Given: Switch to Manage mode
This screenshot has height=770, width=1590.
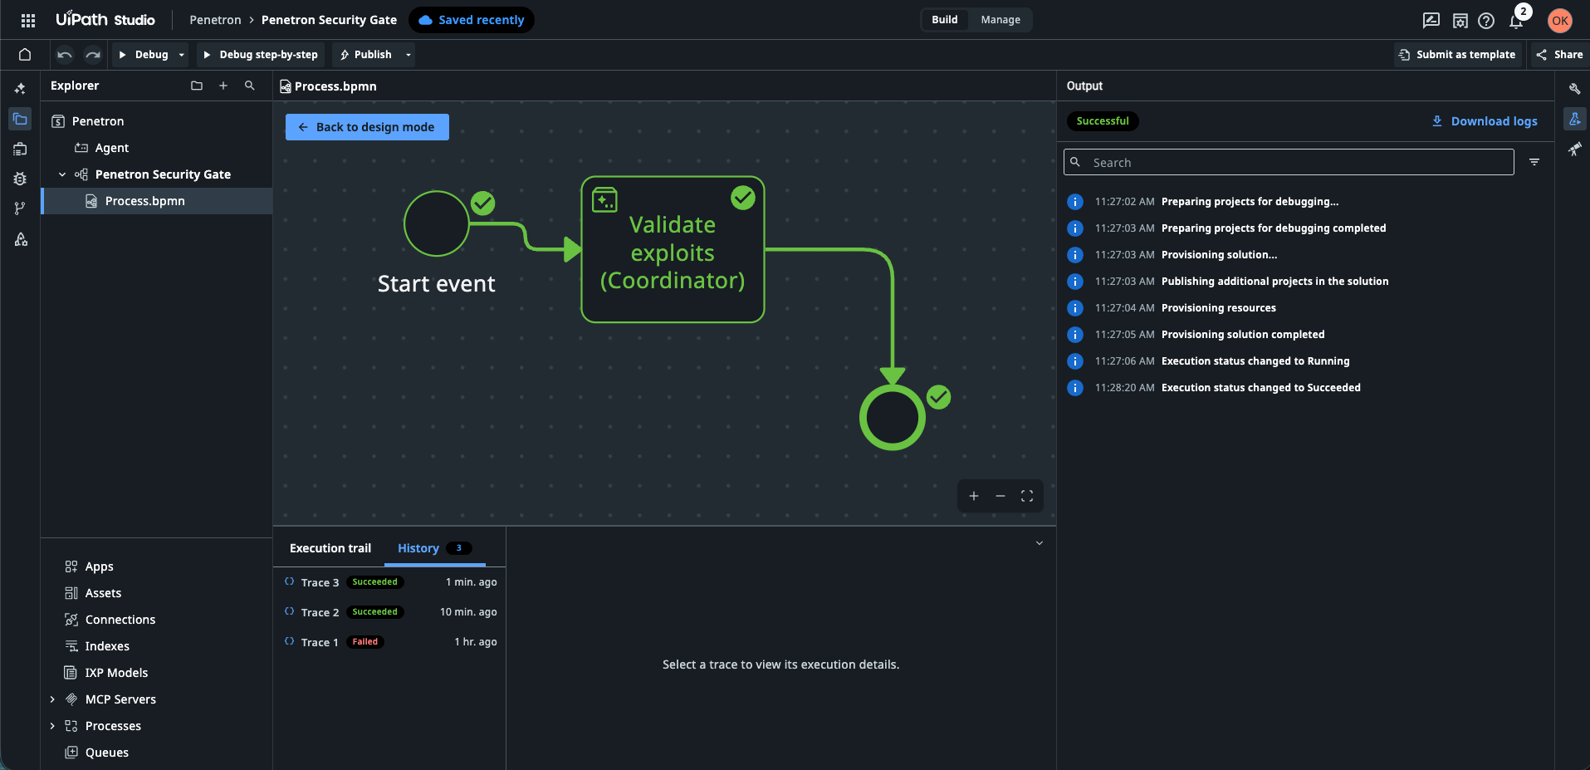Looking at the screenshot, I should [x=1000, y=20].
